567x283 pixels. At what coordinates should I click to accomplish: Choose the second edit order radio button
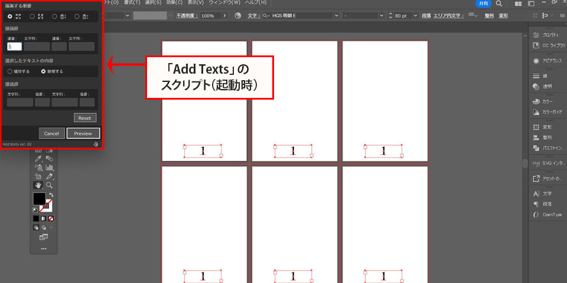pos(32,17)
